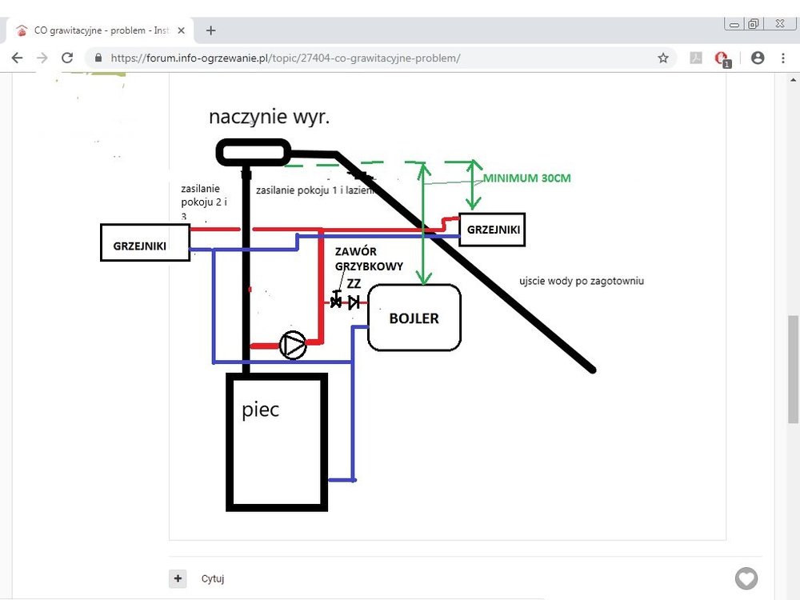Click the vertical scrollbar thumb
The image size is (800, 600).
793,368
